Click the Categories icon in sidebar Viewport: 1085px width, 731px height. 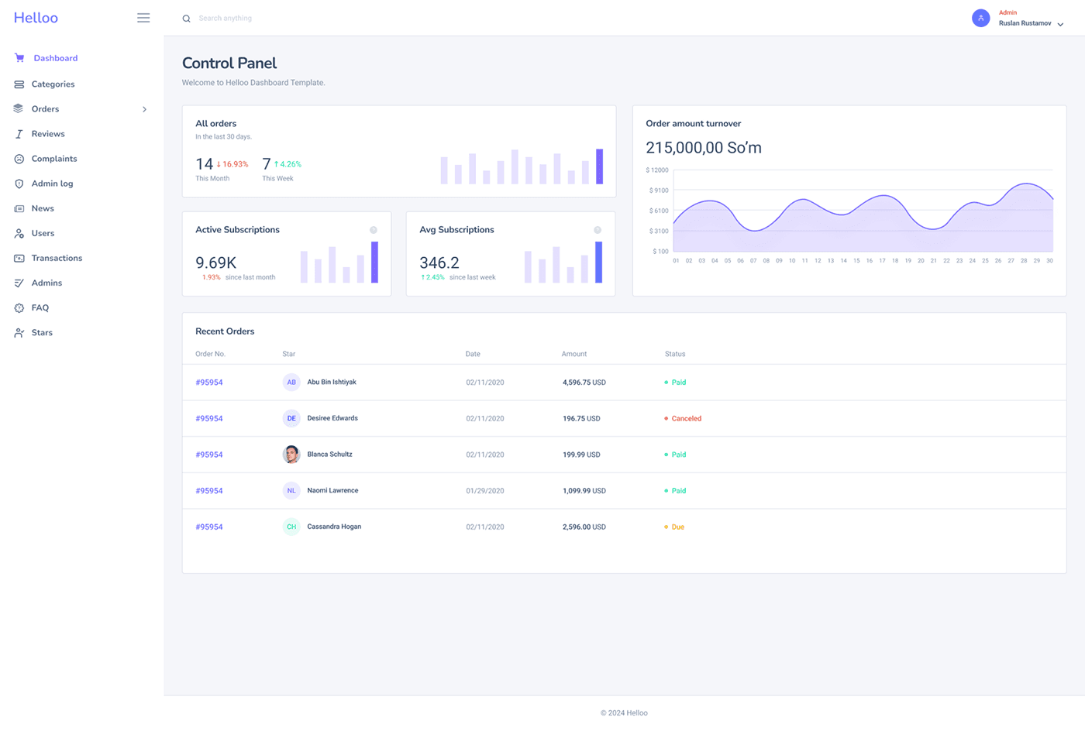click(19, 84)
